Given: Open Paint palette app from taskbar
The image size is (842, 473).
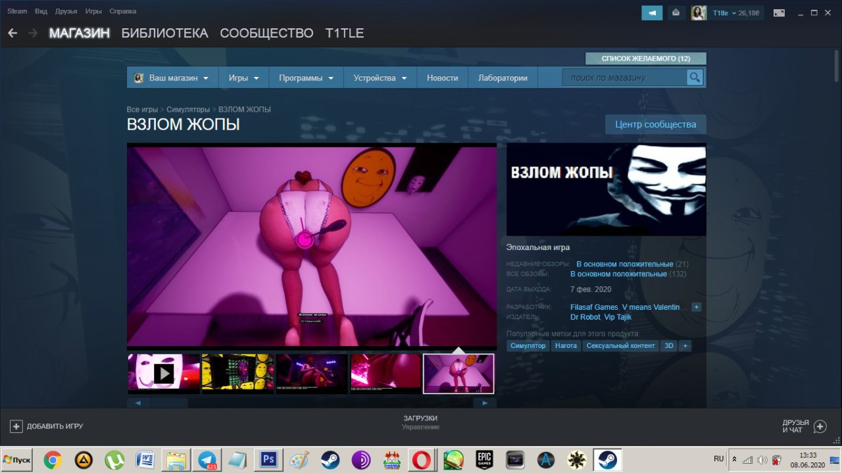Looking at the screenshot, I should tap(299, 459).
